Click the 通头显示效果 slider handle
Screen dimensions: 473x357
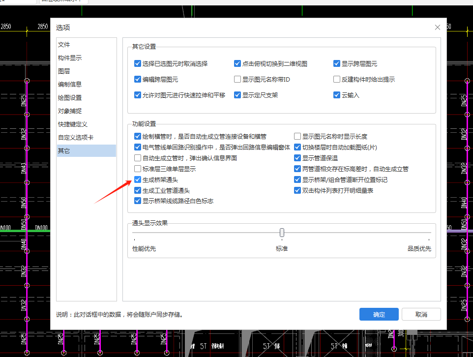pyautogui.click(x=282, y=233)
